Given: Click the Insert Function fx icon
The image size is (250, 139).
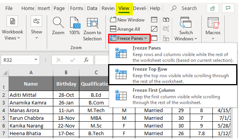Looking at the screenshot, I should pos(86,60).
